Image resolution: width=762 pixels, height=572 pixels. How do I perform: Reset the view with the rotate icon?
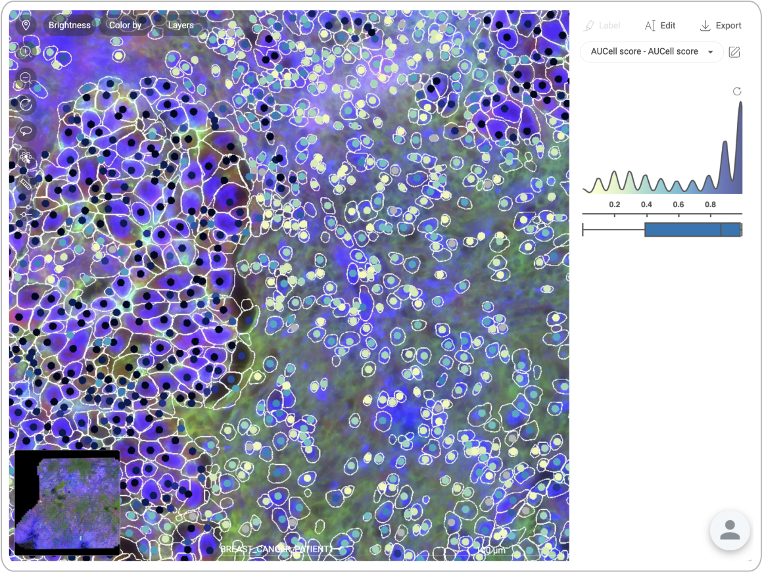click(x=26, y=104)
